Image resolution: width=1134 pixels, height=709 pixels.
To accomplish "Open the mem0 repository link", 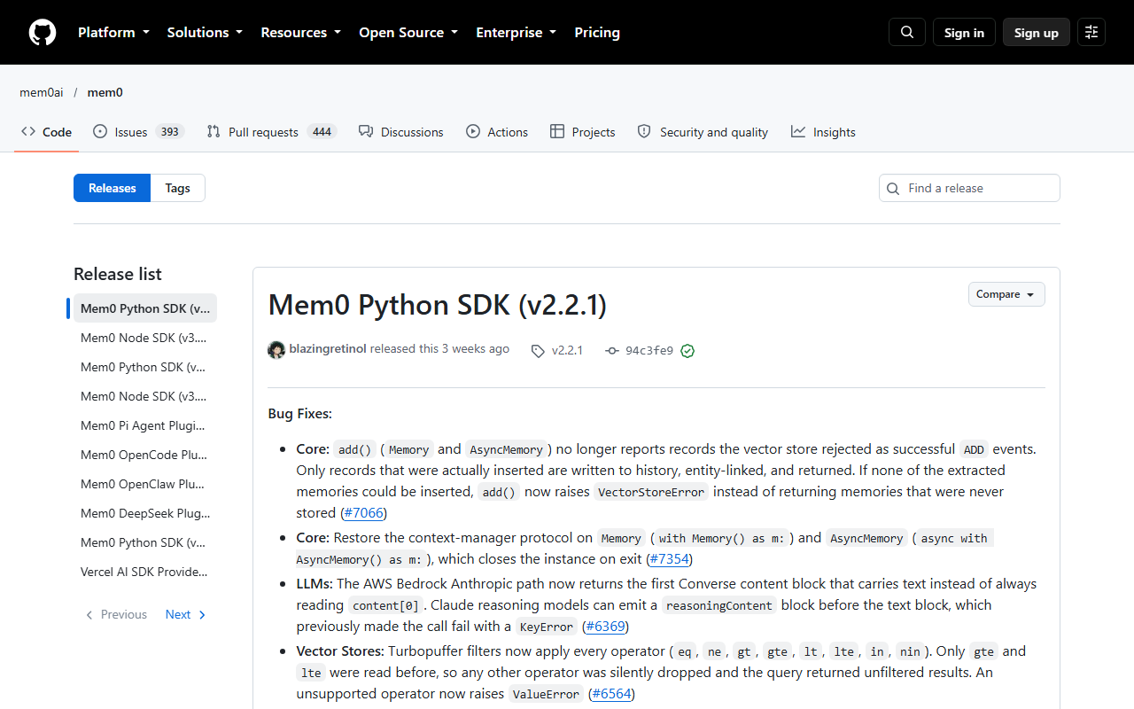I will point(105,92).
